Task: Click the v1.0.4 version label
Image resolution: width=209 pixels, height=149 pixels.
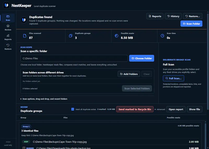Action: pos(8,142)
